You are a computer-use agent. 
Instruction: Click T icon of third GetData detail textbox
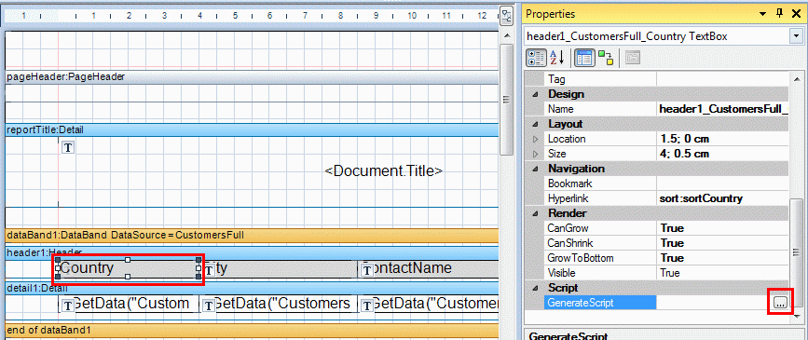point(367,306)
